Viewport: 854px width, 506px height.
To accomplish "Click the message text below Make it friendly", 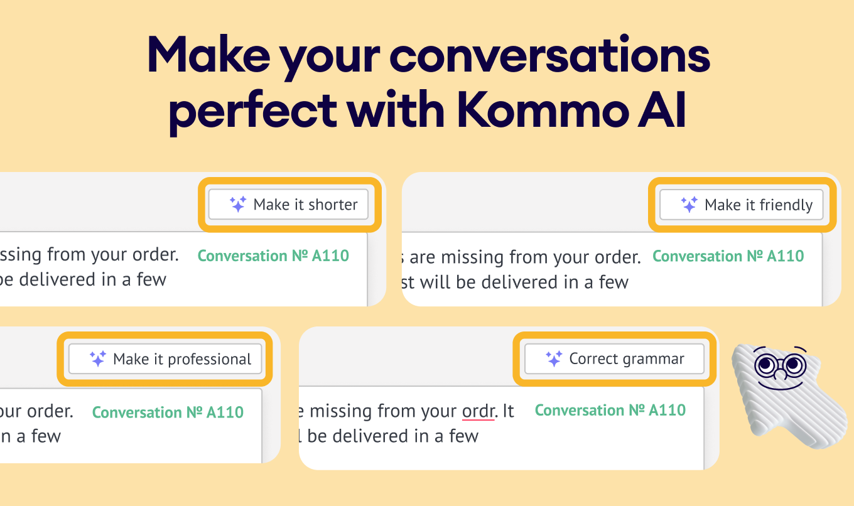I will click(x=521, y=269).
